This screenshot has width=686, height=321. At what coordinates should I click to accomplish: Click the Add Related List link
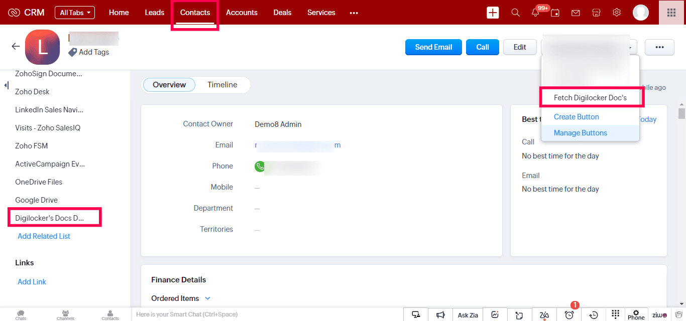click(44, 236)
